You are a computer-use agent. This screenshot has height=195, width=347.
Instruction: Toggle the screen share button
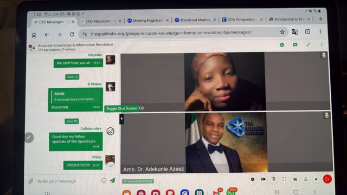pyautogui.click(x=295, y=179)
